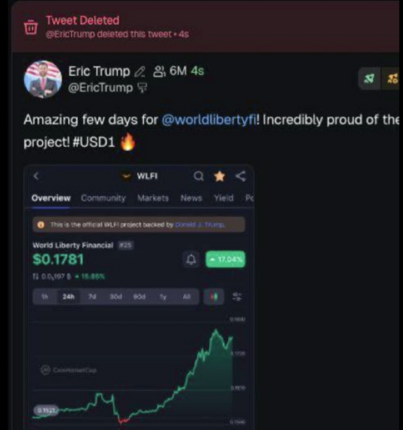The height and width of the screenshot is (430, 403).
Task: Toggle the favorite star for WLFI
Action: click(220, 176)
